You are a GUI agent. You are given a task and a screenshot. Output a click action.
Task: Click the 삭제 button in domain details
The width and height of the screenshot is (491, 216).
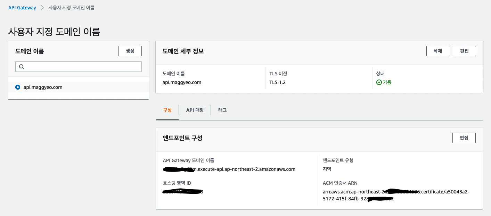tap(437, 51)
